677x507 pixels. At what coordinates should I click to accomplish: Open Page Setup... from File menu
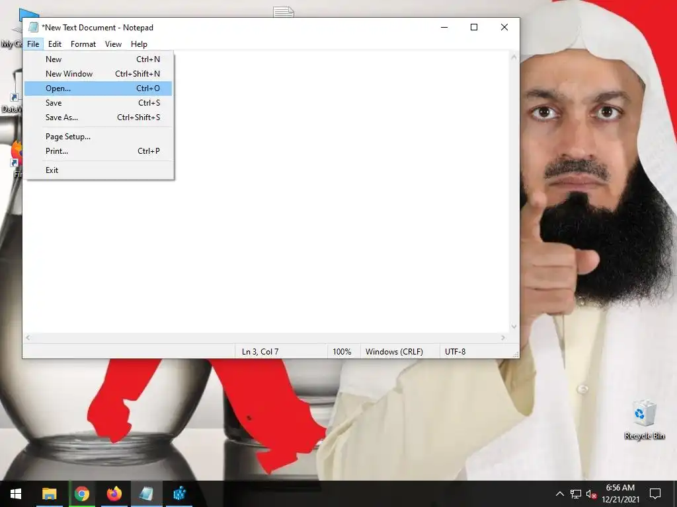click(x=99, y=137)
